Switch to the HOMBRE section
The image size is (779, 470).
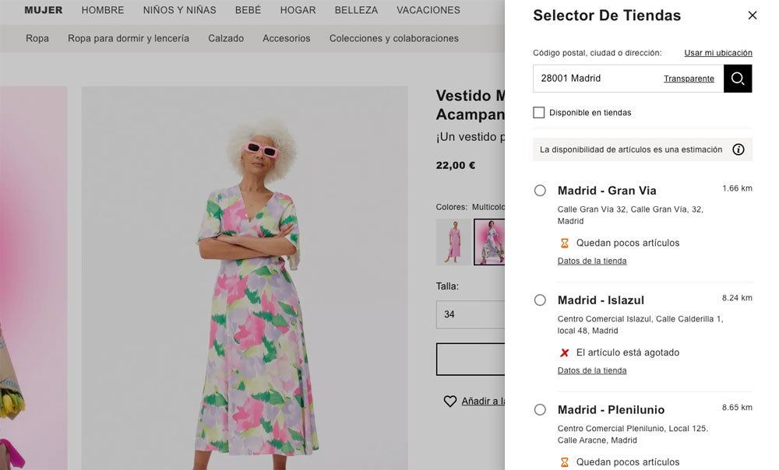[x=102, y=10]
